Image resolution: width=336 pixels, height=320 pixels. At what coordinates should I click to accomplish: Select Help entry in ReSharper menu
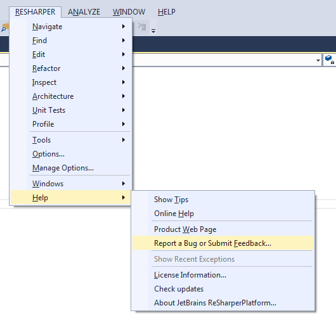coord(70,198)
